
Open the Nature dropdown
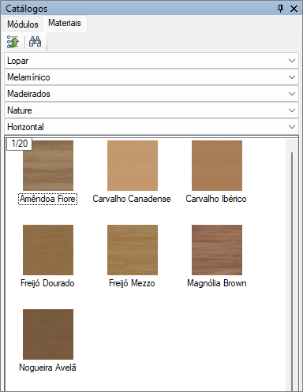click(151, 110)
